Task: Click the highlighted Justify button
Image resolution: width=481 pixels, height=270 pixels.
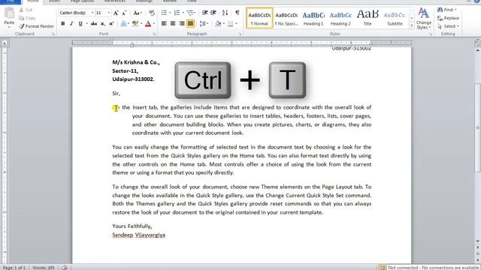Action: pyautogui.click(x=190, y=23)
